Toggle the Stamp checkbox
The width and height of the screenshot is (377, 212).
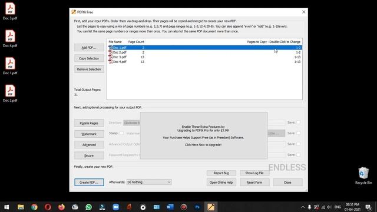click(x=121, y=133)
